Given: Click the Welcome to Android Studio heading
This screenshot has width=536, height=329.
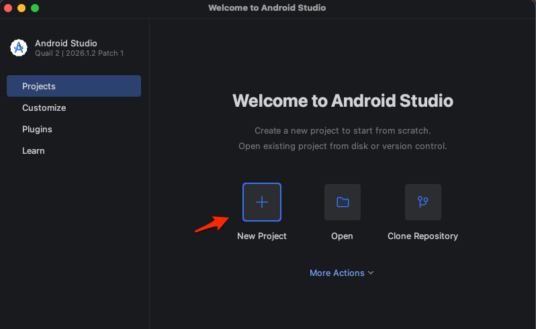Looking at the screenshot, I should (343, 101).
